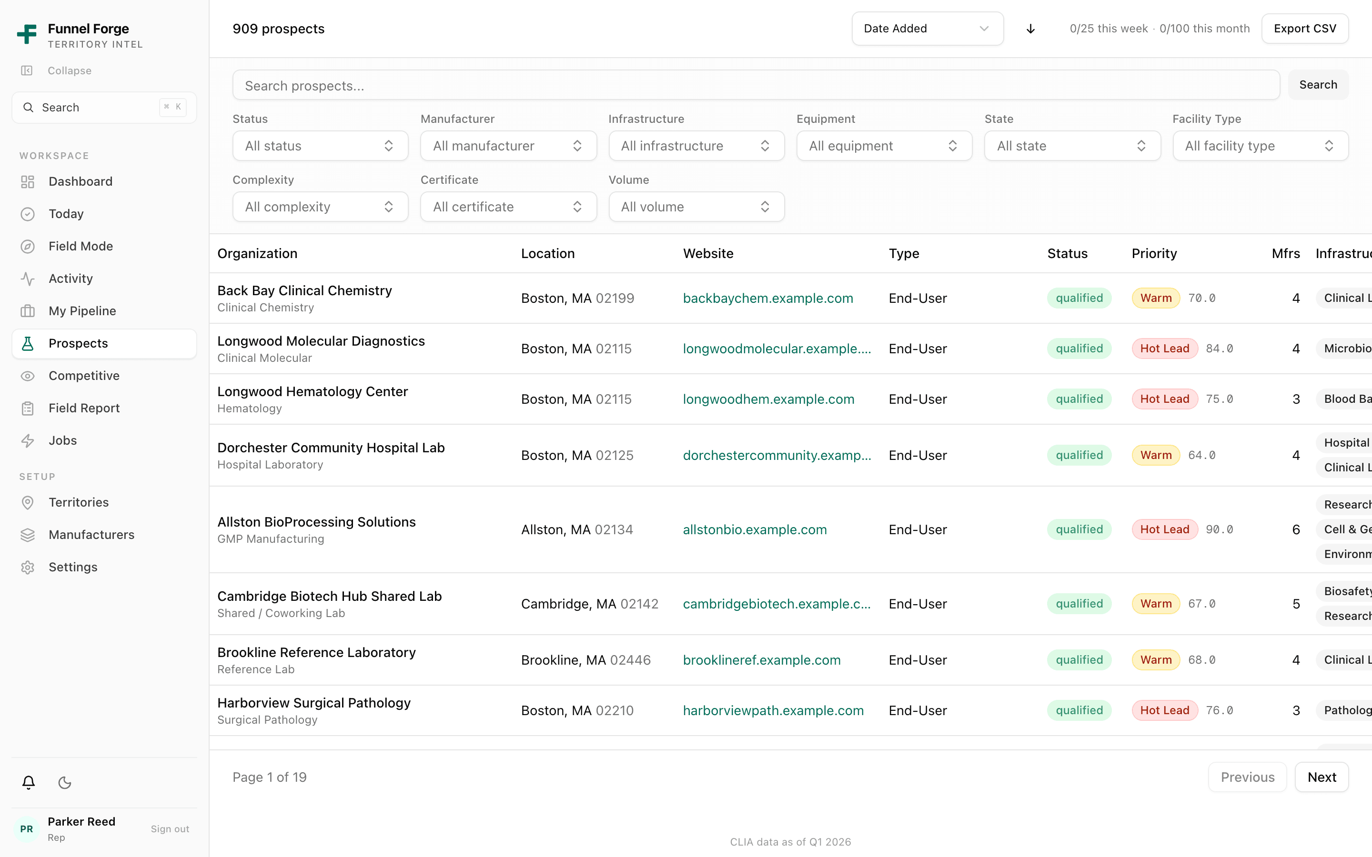1372x857 pixels.
Task: Toggle dark mode moon icon
Action: pos(65,782)
